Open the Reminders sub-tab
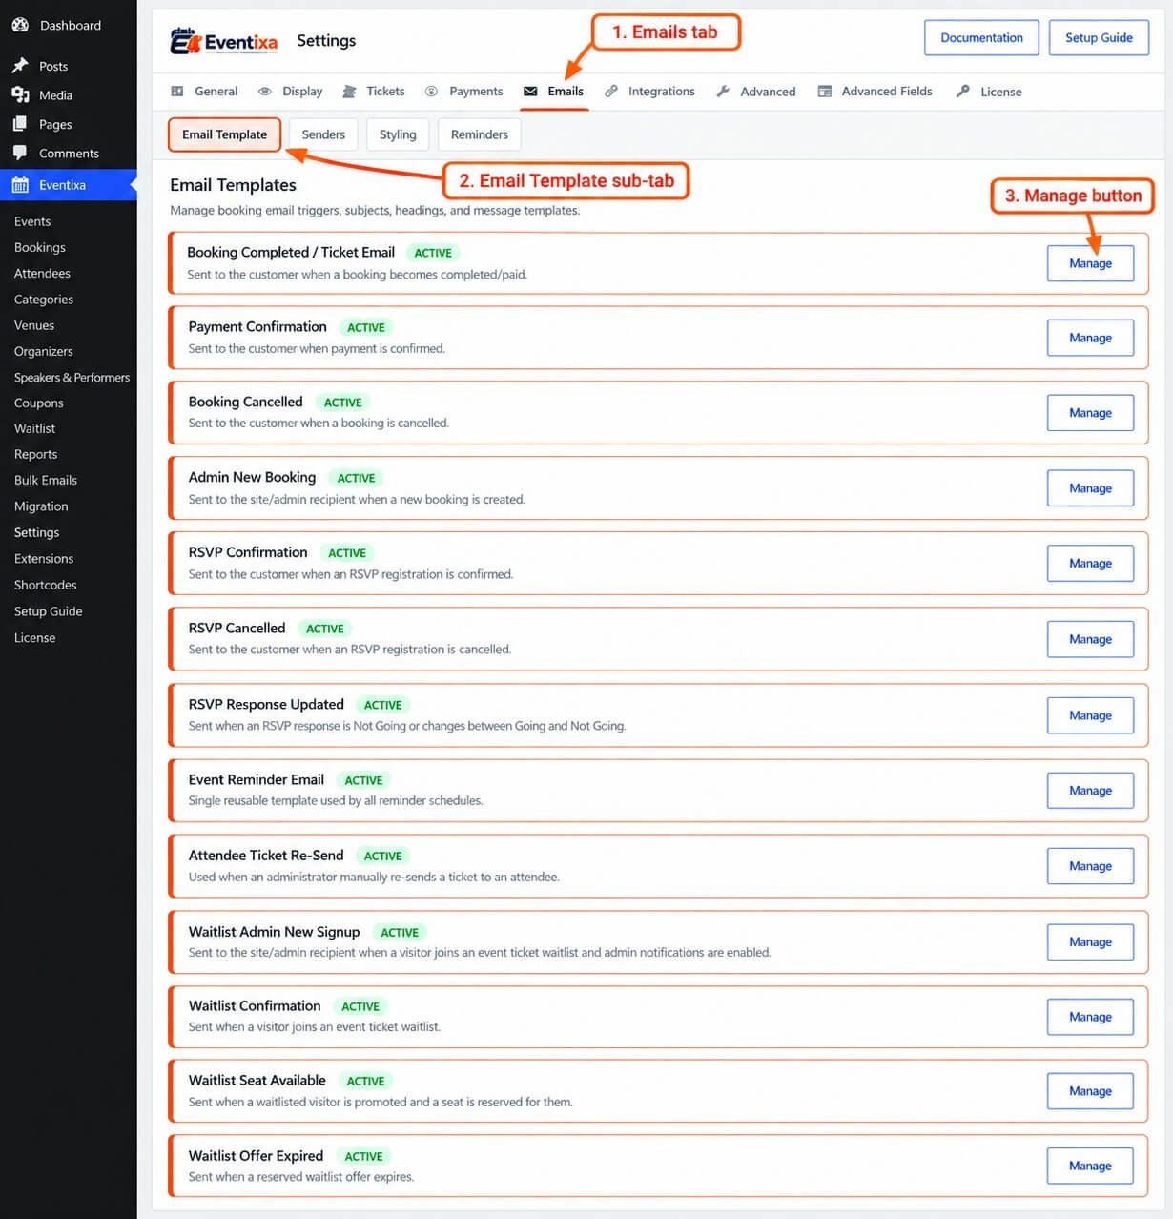Image resolution: width=1173 pixels, height=1219 pixels. 480,134
